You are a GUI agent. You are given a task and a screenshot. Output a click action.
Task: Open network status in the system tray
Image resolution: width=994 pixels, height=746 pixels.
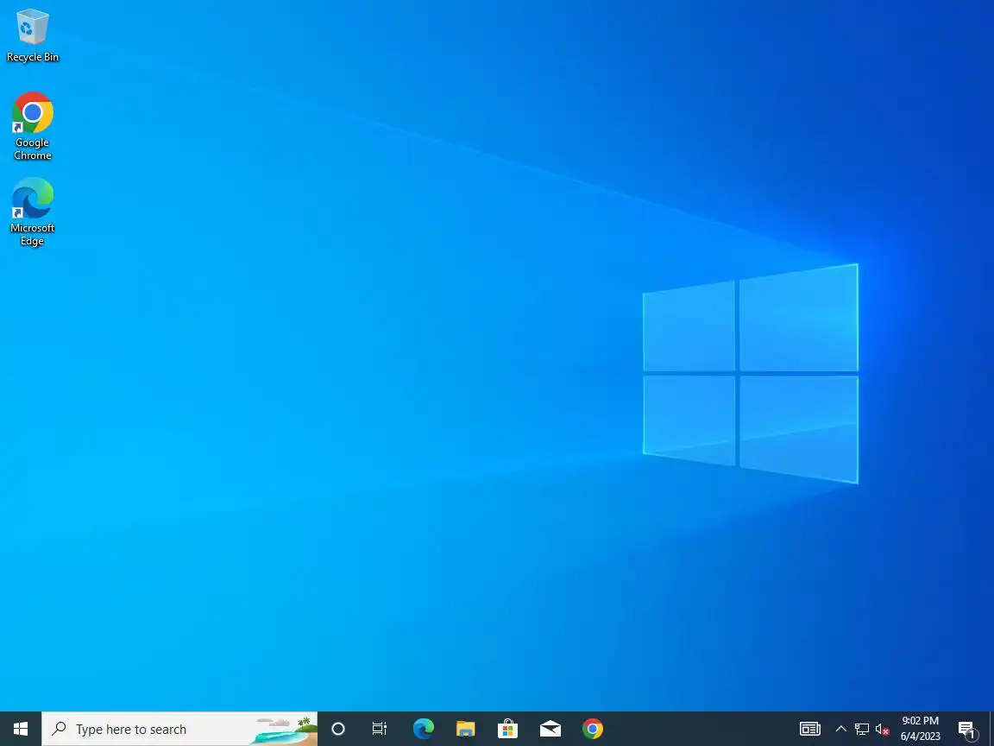tap(861, 729)
